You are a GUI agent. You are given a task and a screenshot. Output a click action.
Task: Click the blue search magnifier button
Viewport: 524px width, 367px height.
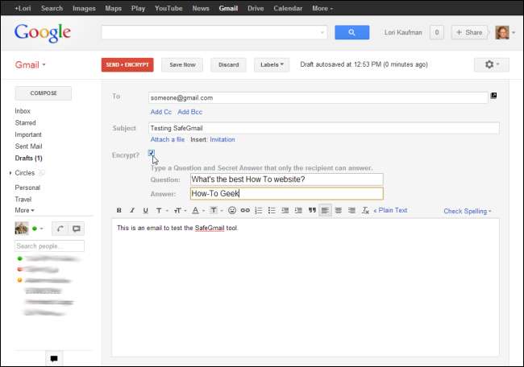[351, 32]
